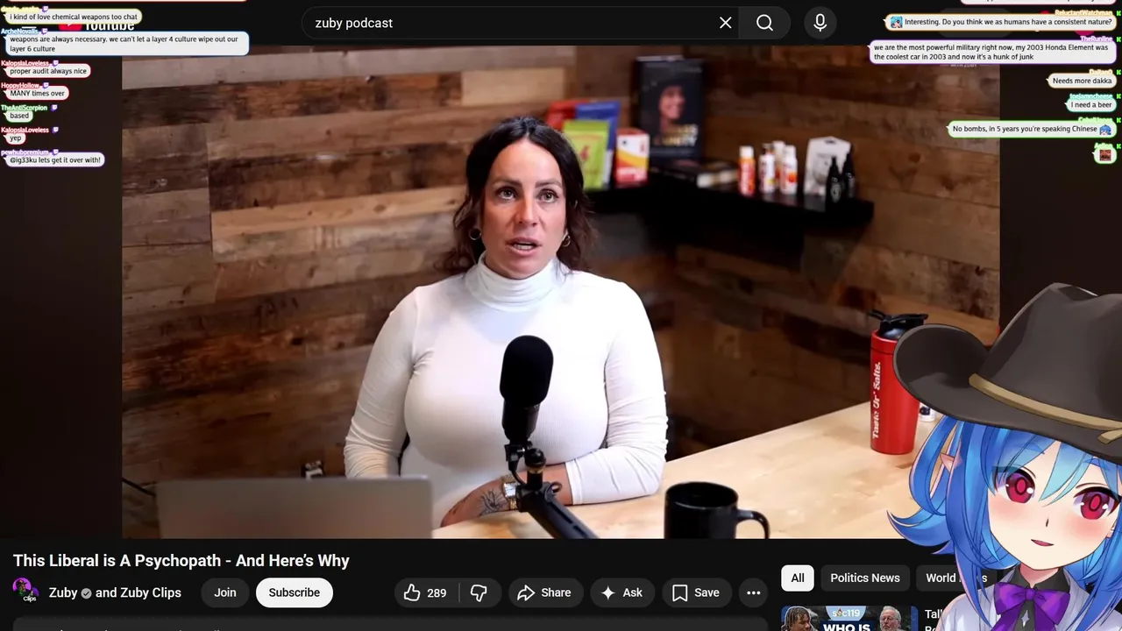
Task: Click chat message 'Interesting. Do you think we as humans'
Action: 1001,22
